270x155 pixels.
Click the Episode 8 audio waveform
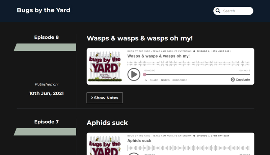(188, 63)
